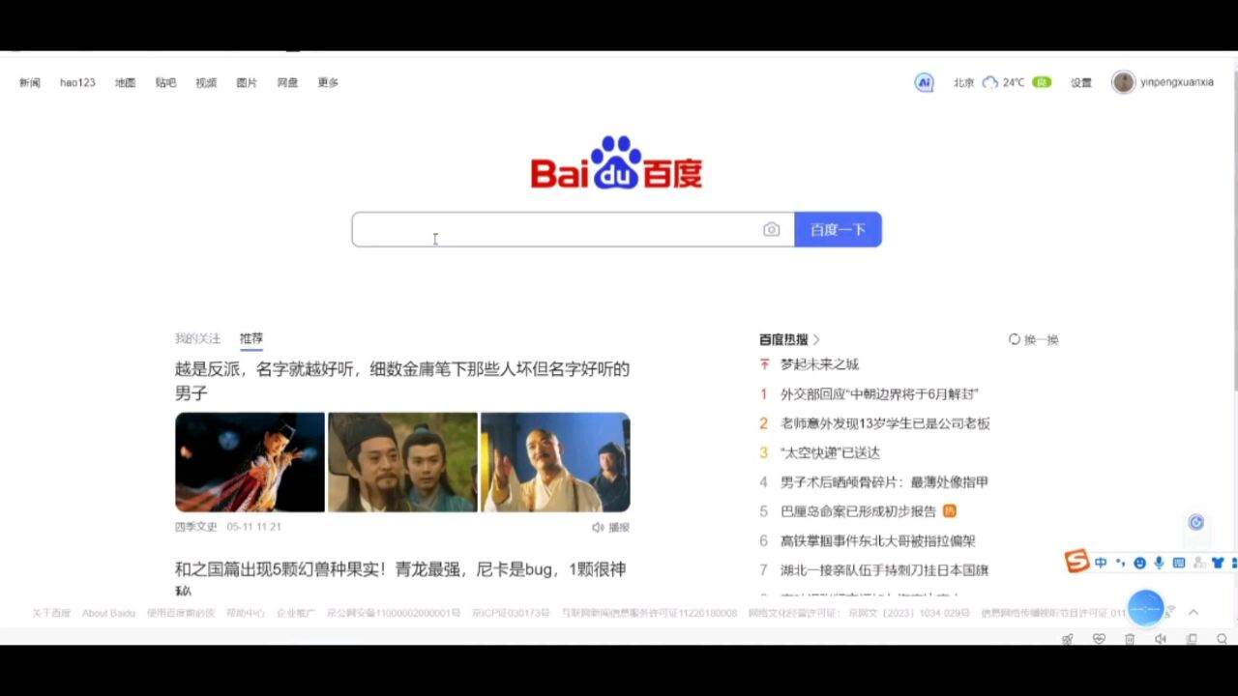Open the 更多 navigation menu
The height and width of the screenshot is (696, 1238).
tap(327, 82)
